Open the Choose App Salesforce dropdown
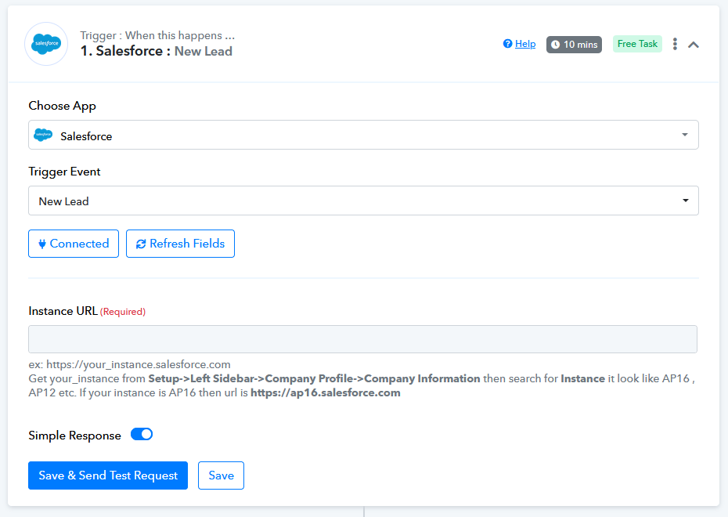Screen dimensions: 728x517 [363, 135]
